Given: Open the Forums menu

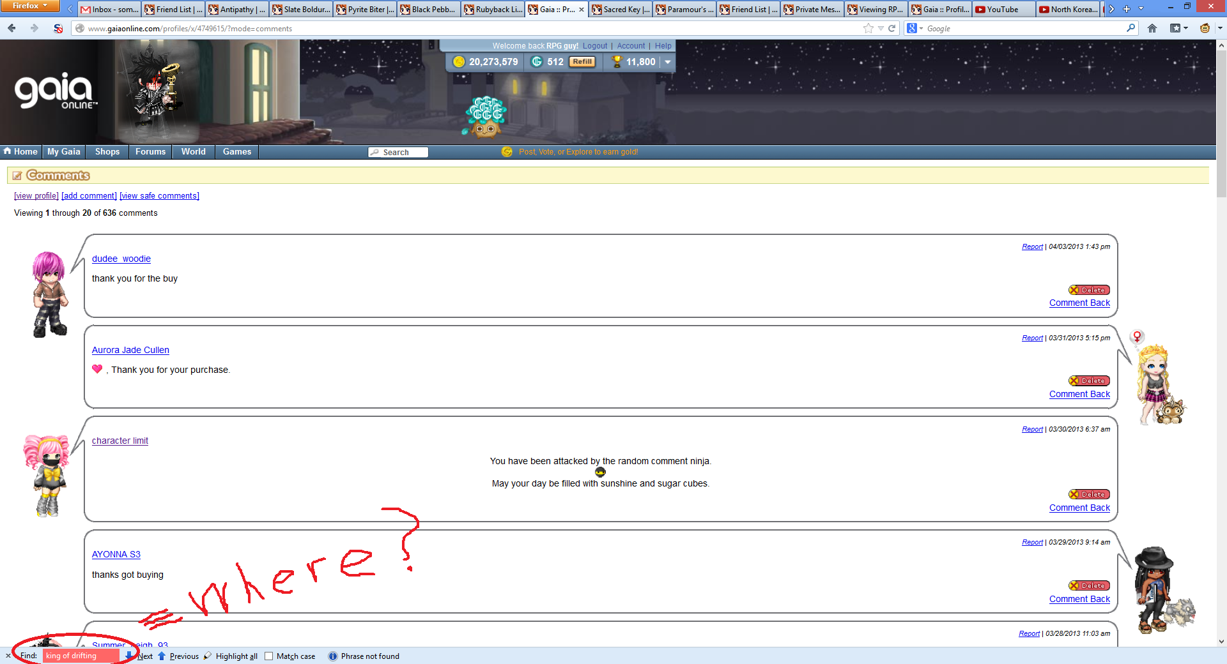Looking at the screenshot, I should tap(150, 151).
